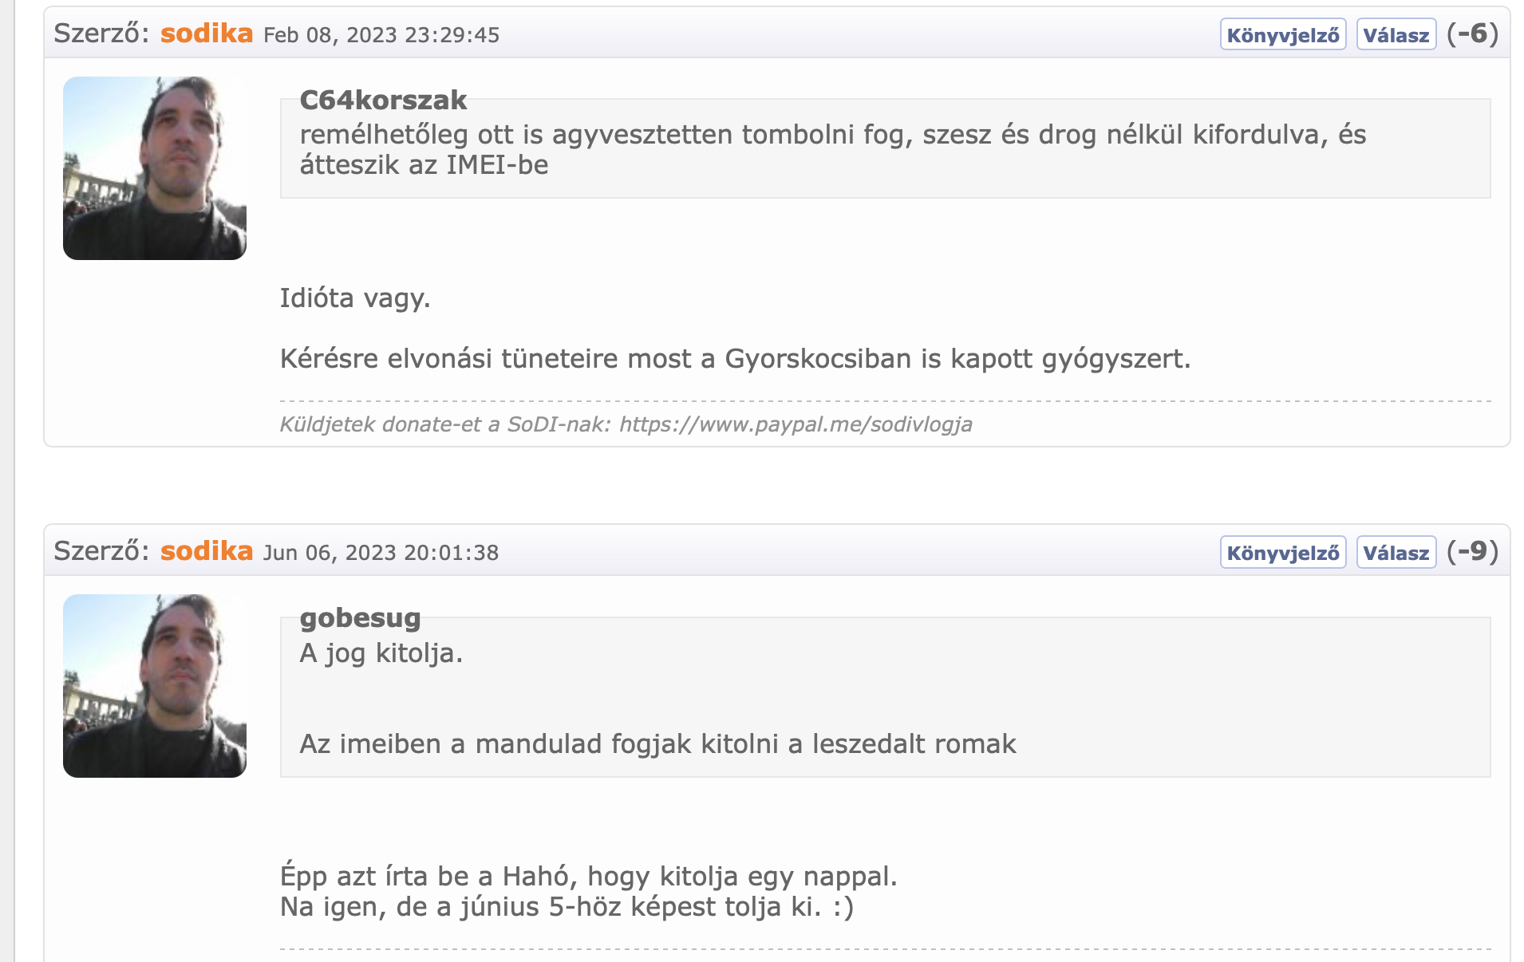Click the quoted line "A jog kitolja."
Image resolution: width=1524 pixels, height=962 pixels.
381,653
